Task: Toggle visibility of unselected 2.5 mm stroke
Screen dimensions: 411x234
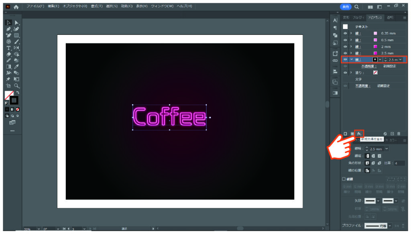Action: click(345, 53)
